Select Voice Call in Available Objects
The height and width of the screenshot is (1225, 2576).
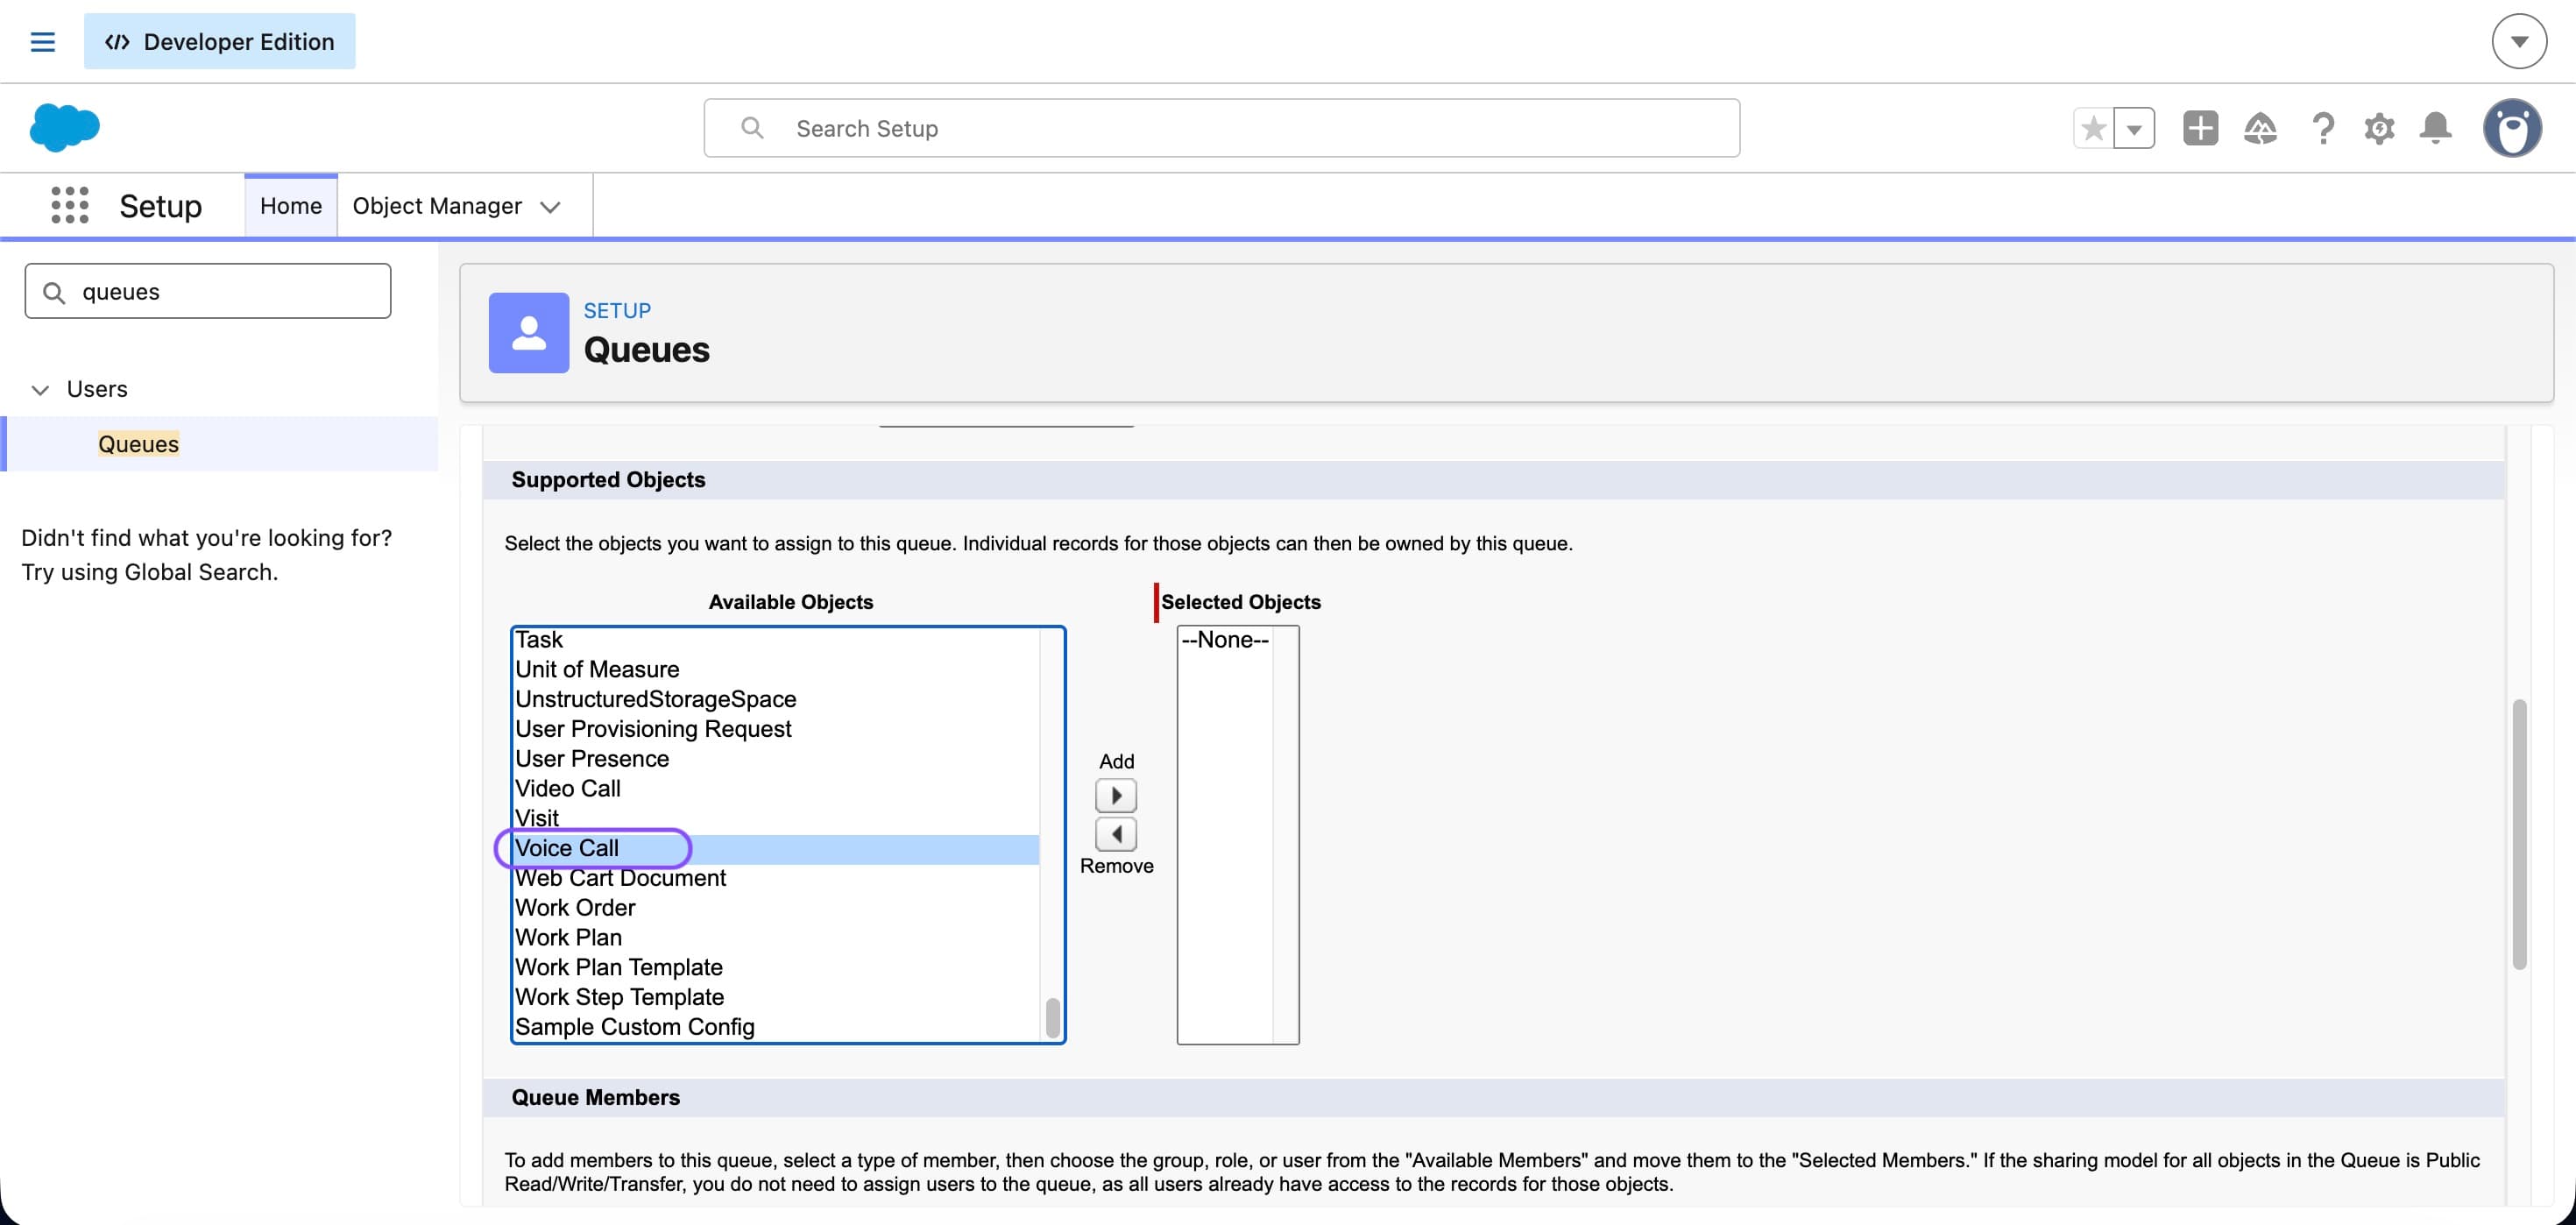(x=776, y=849)
